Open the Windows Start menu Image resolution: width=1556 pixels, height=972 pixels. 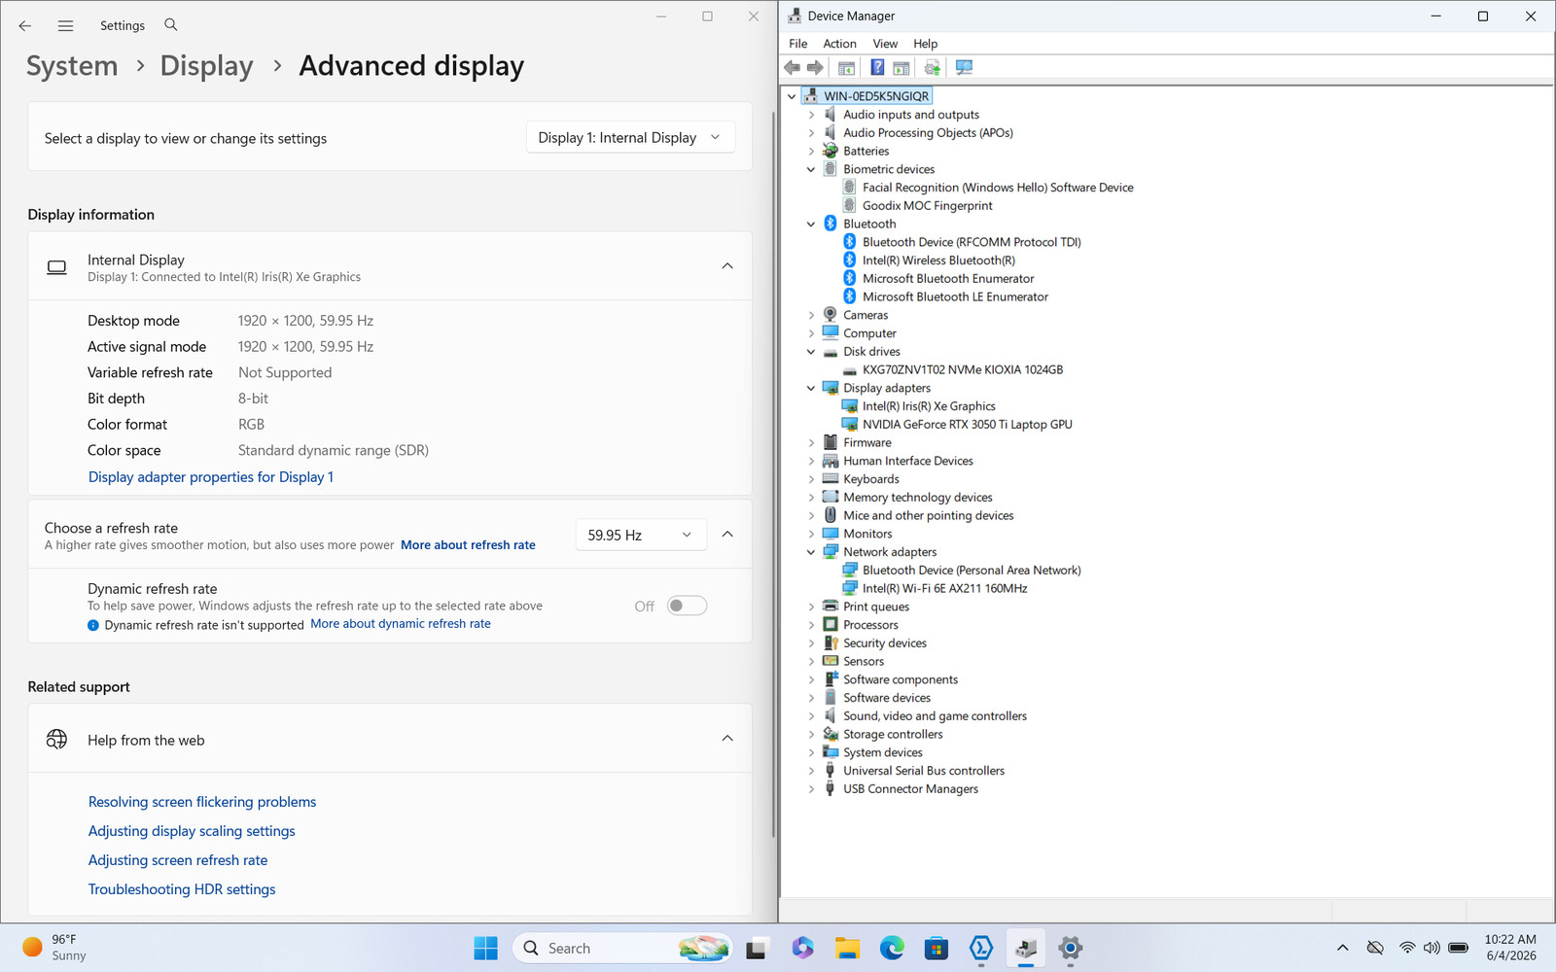pos(485,948)
